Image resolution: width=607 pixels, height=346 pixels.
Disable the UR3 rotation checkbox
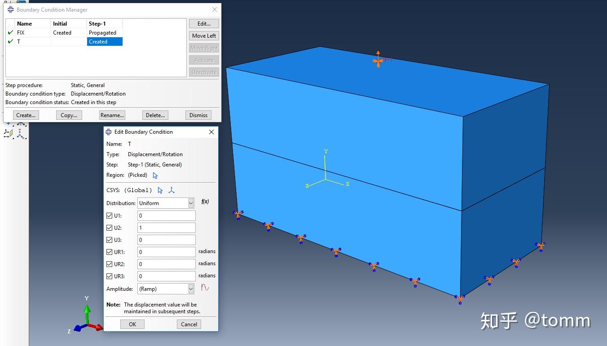[109, 276]
